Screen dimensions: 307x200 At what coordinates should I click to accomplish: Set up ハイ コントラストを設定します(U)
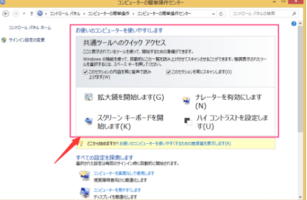coord(232,122)
